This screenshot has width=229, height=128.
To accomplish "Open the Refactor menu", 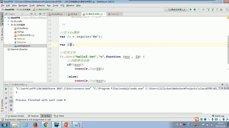I will [41, 6].
